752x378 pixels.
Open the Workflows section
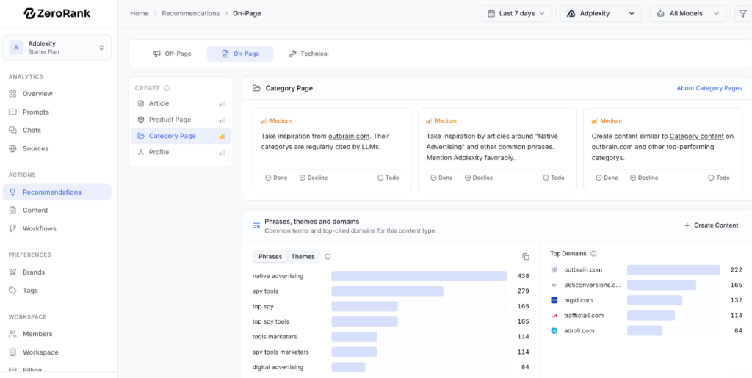[39, 228]
